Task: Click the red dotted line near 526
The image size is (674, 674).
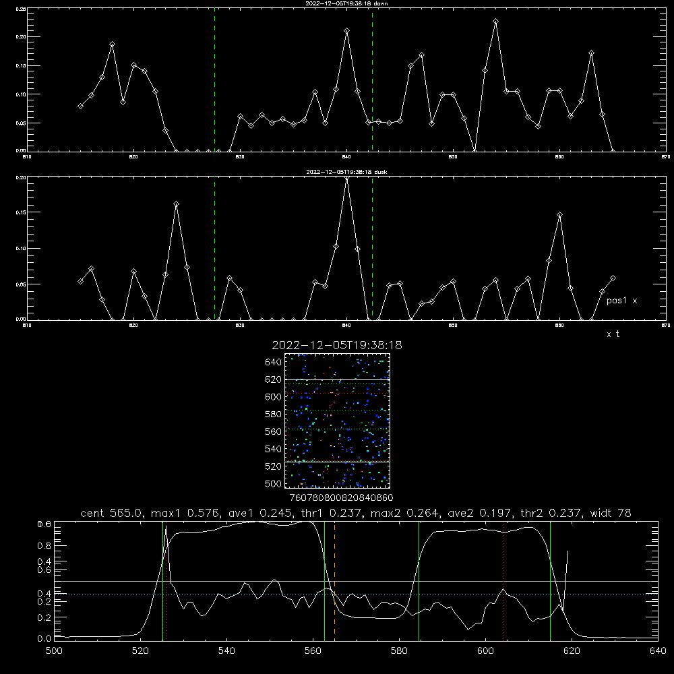Action: click(x=166, y=581)
